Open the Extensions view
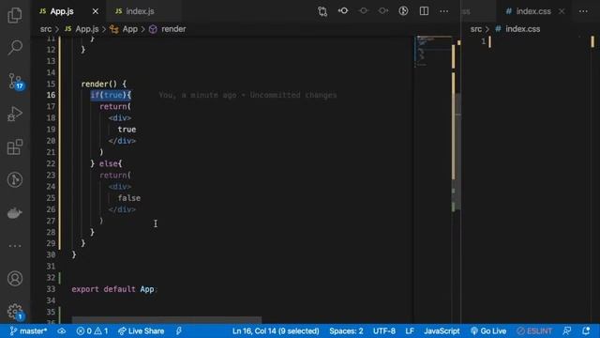The height and width of the screenshot is (338, 600). click(x=15, y=146)
